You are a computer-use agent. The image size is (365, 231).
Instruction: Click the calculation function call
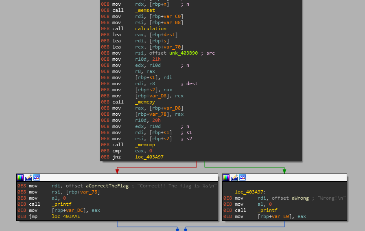(x=151, y=29)
